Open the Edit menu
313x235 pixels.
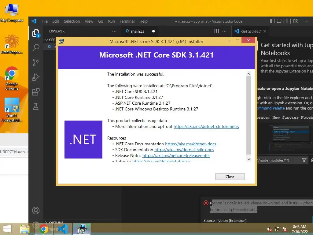point(56,21)
